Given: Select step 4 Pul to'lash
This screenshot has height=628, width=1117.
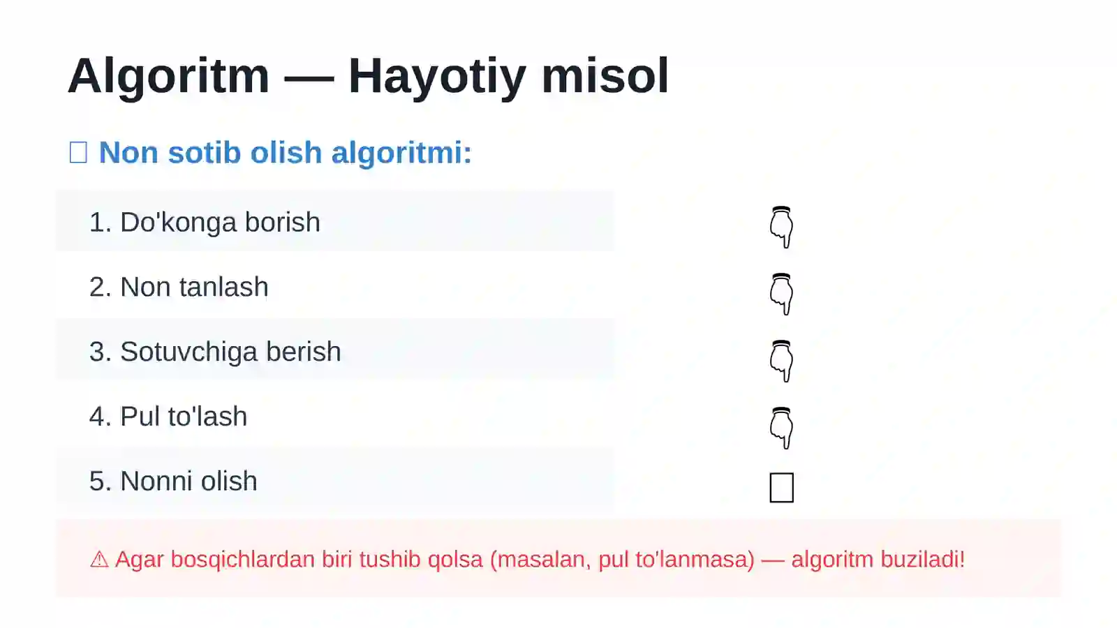Looking at the screenshot, I should (335, 416).
